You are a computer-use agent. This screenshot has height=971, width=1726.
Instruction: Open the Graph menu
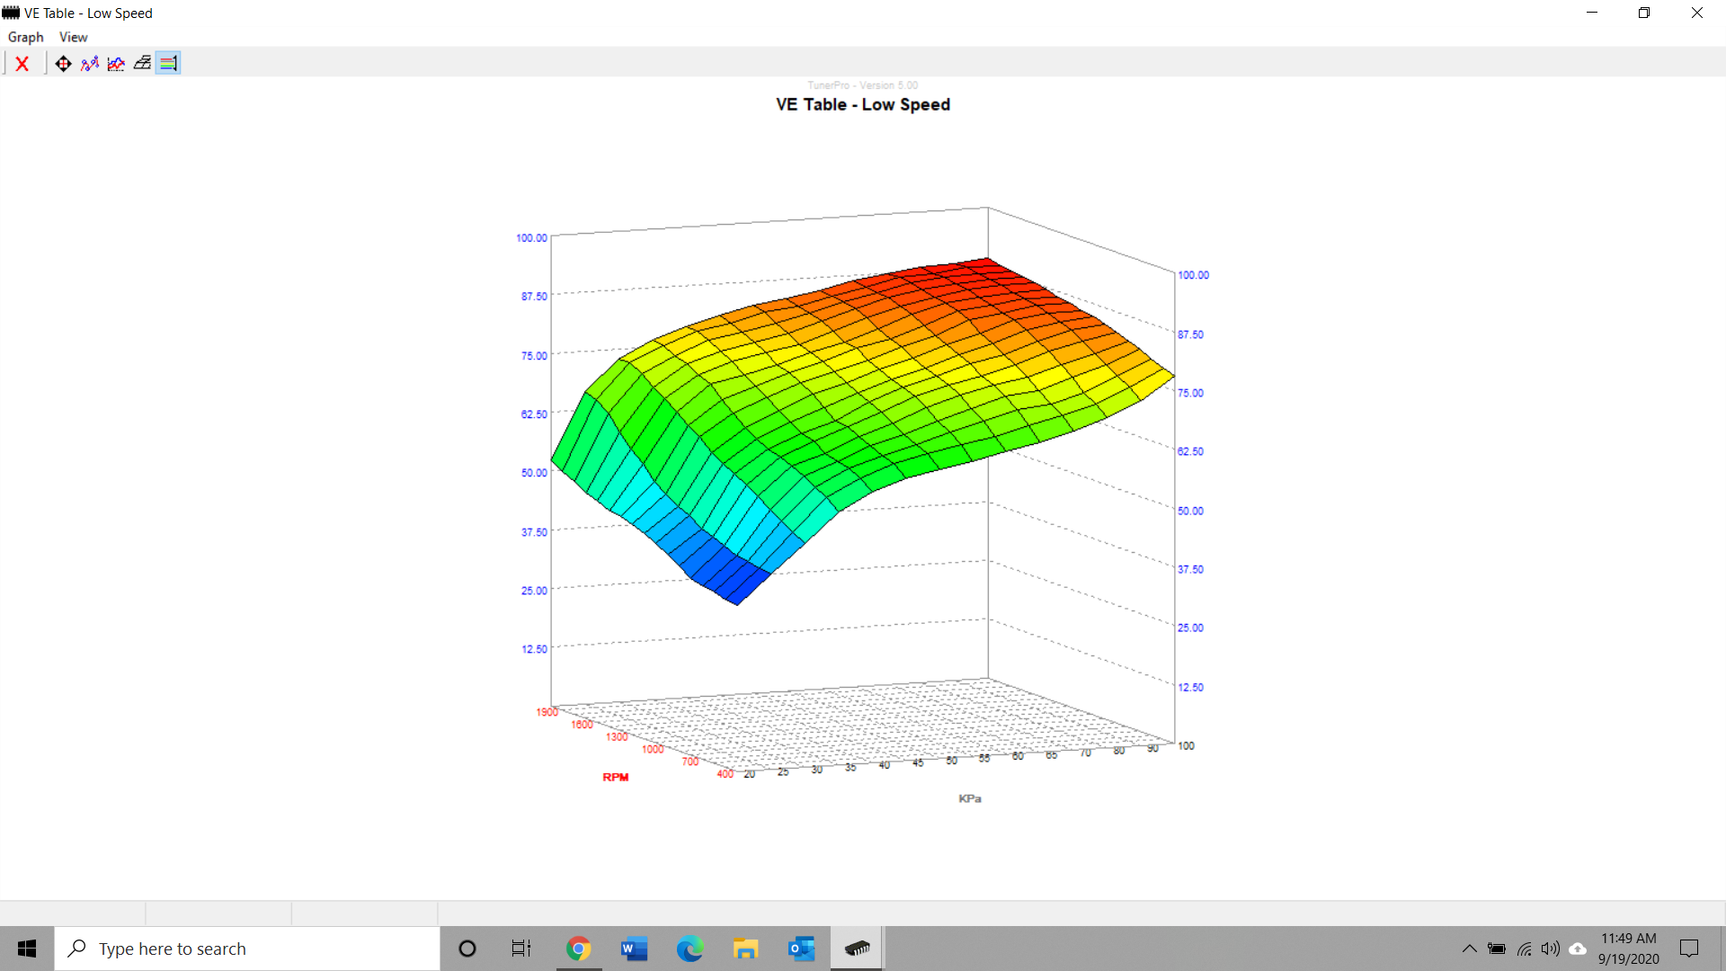25,37
